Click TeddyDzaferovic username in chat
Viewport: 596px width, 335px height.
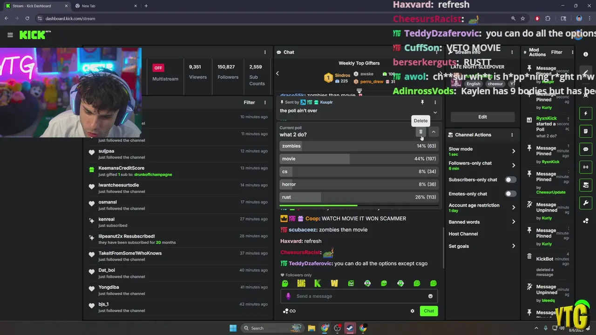pos(311,263)
